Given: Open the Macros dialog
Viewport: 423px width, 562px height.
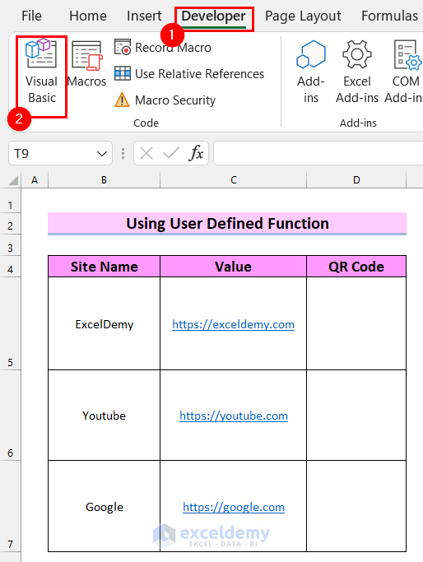Looking at the screenshot, I should [x=86, y=64].
